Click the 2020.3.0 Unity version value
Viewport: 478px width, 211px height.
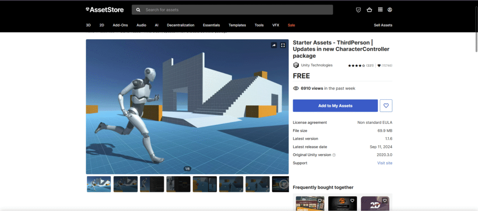(x=385, y=155)
